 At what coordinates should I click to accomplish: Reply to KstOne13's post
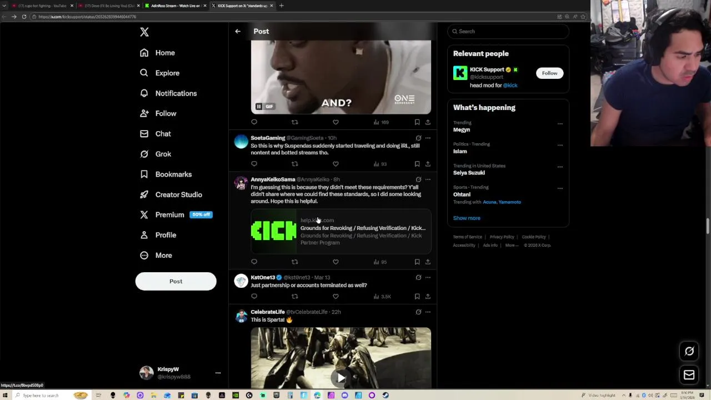254,297
